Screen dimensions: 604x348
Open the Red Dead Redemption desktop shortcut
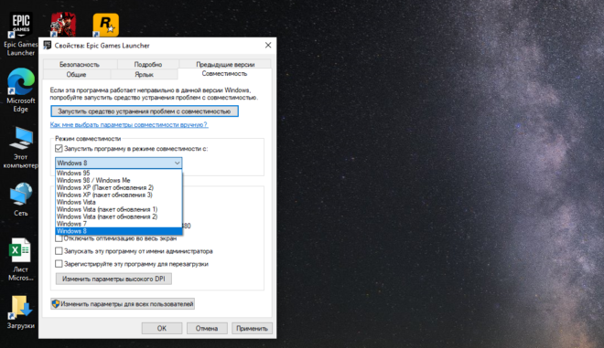[x=63, y=25]
